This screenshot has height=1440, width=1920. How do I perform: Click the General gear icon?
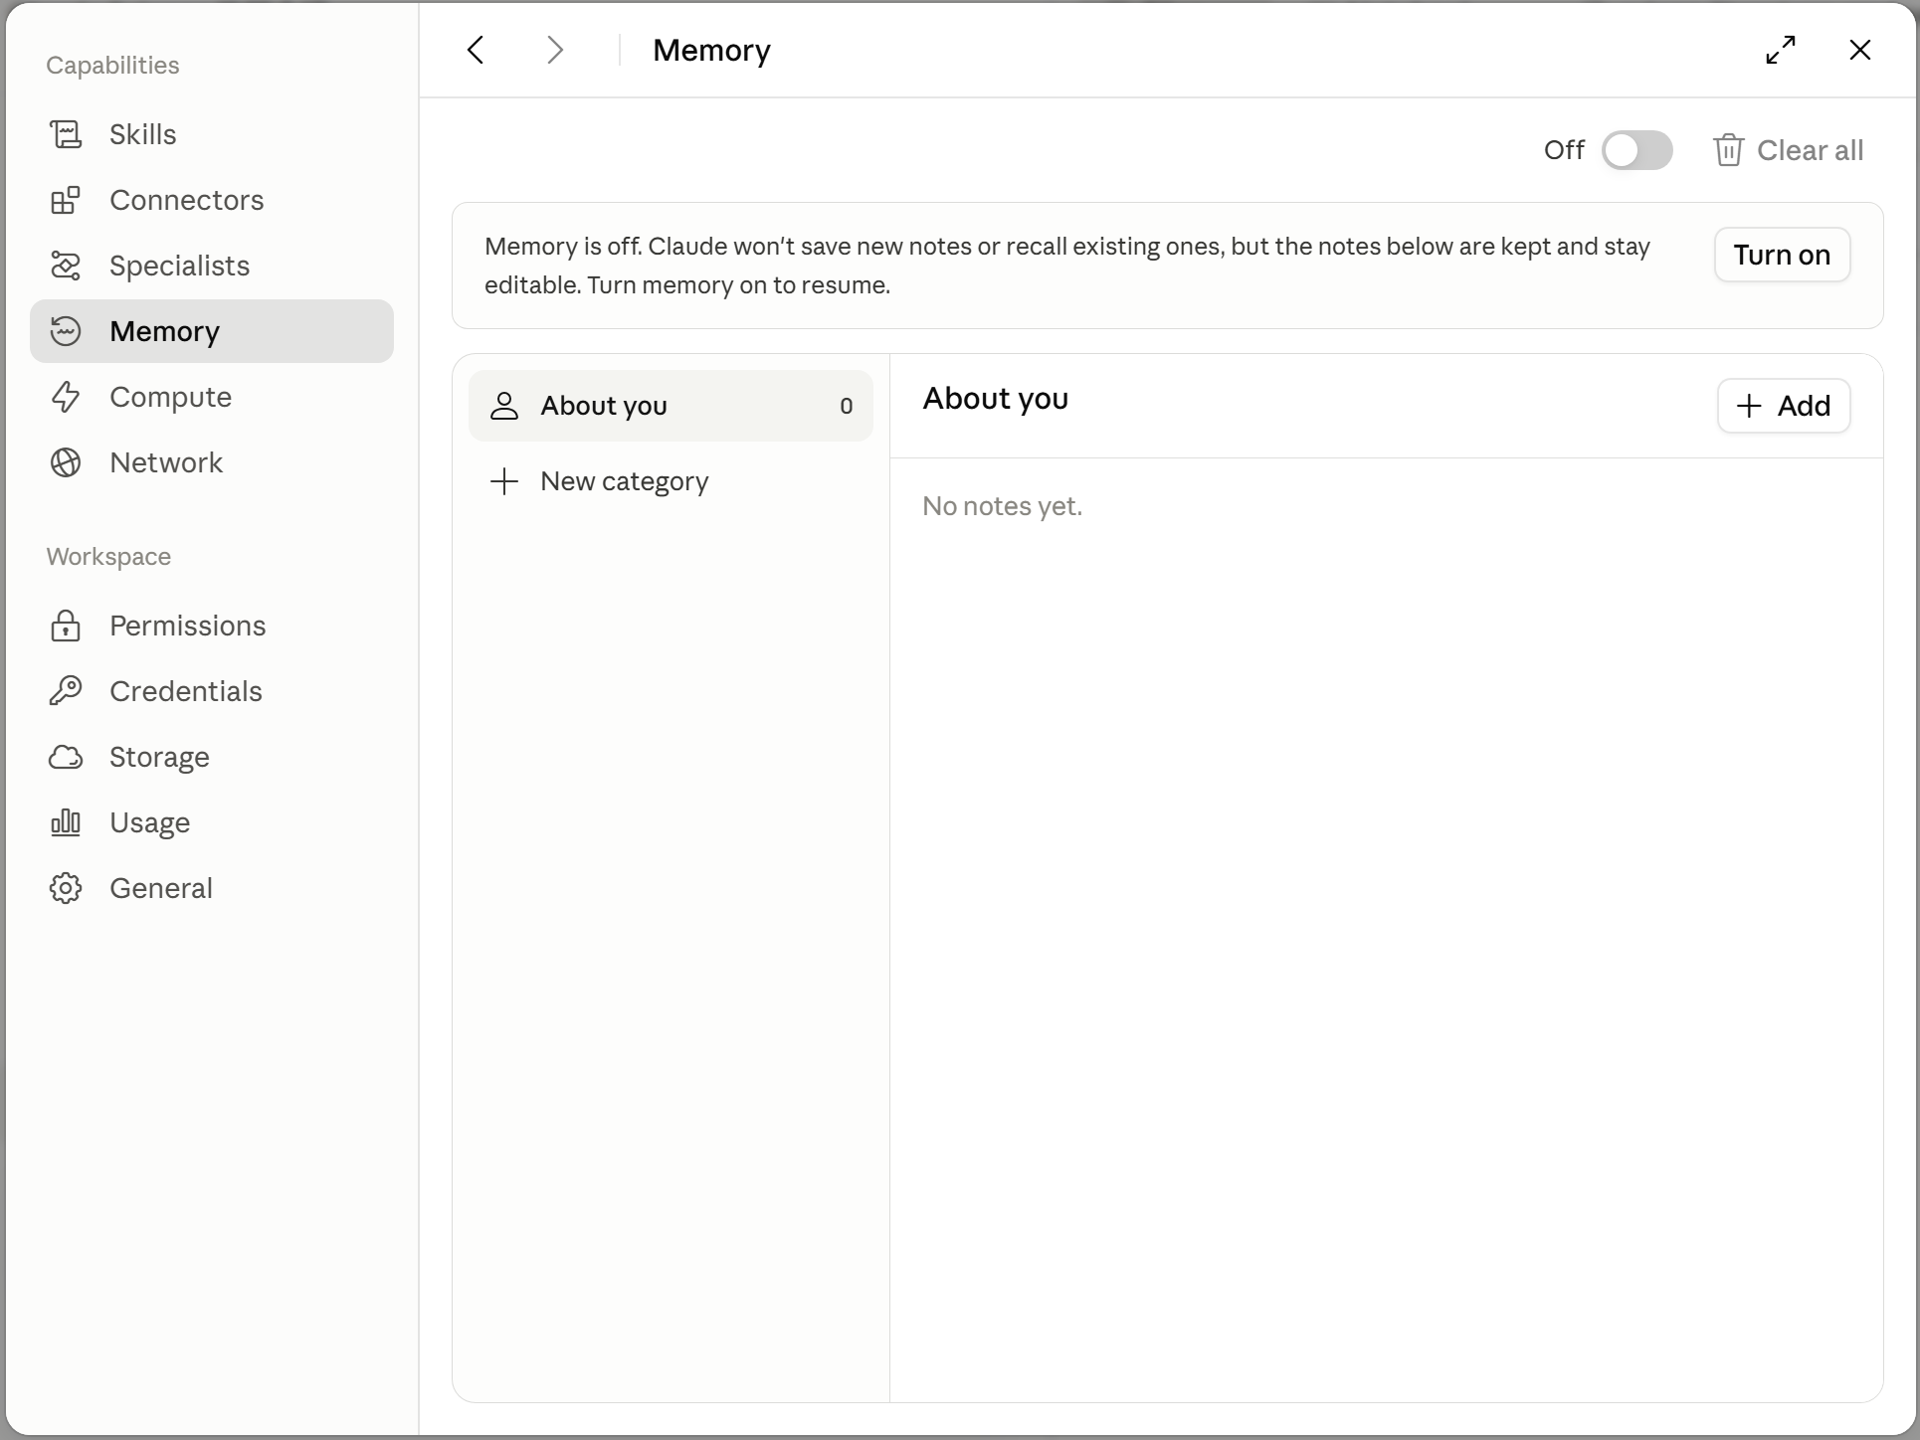tap(66, 888)
